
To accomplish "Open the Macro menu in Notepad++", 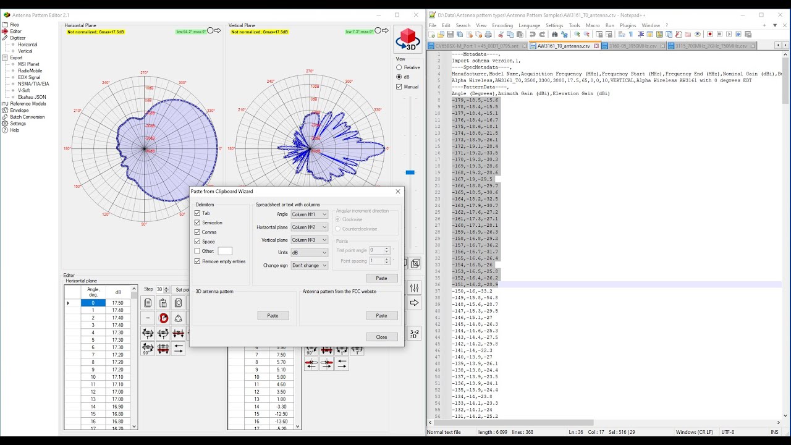I will click(593, 25).
